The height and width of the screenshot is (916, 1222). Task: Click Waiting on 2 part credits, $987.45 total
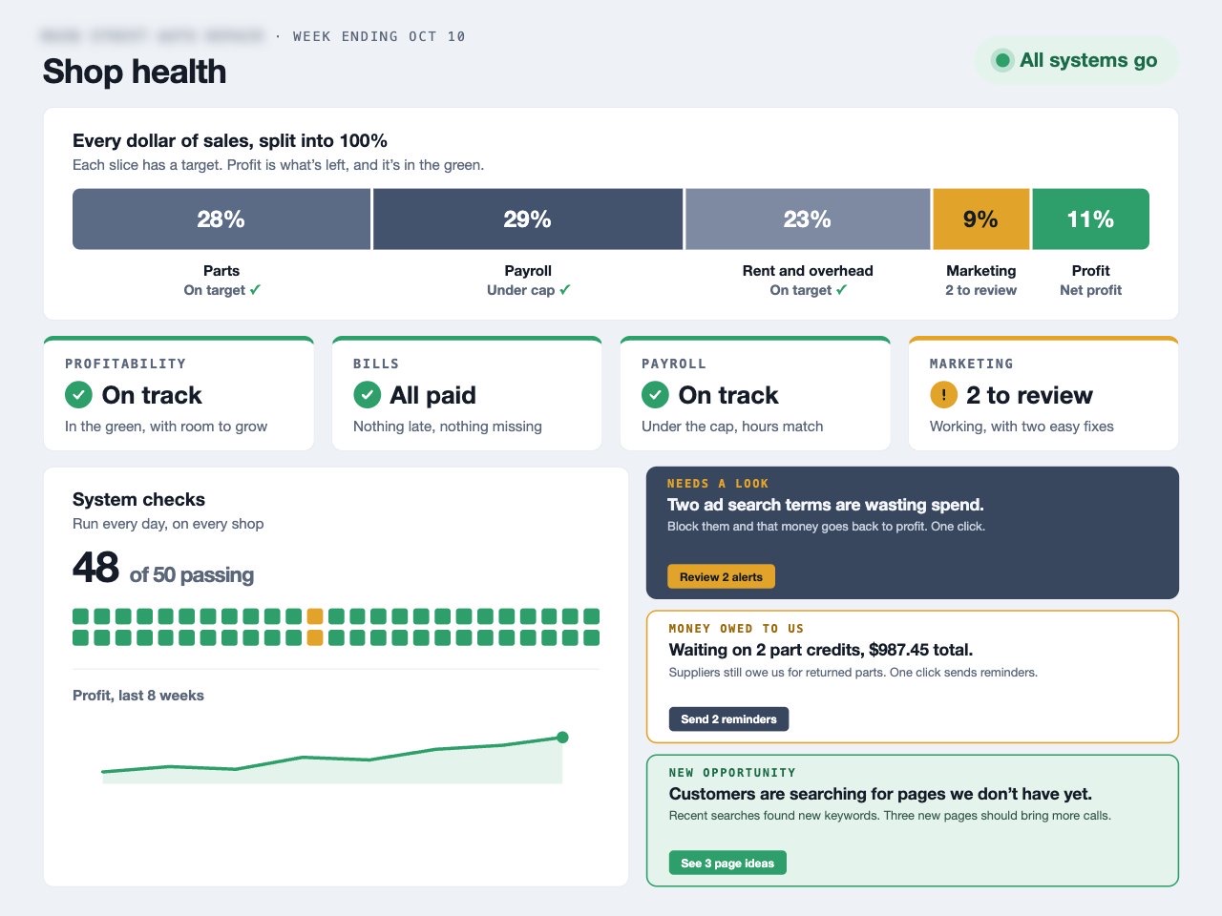coord(821,650)
